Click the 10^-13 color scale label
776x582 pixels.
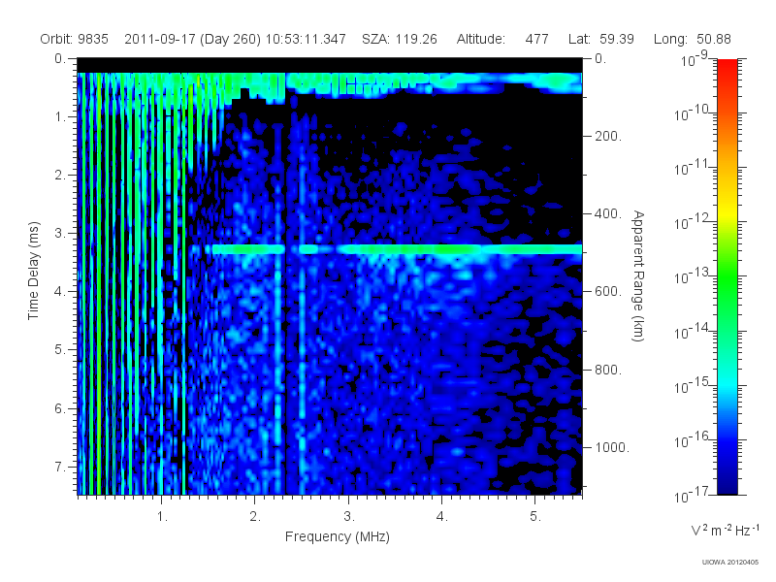[695, 275]
